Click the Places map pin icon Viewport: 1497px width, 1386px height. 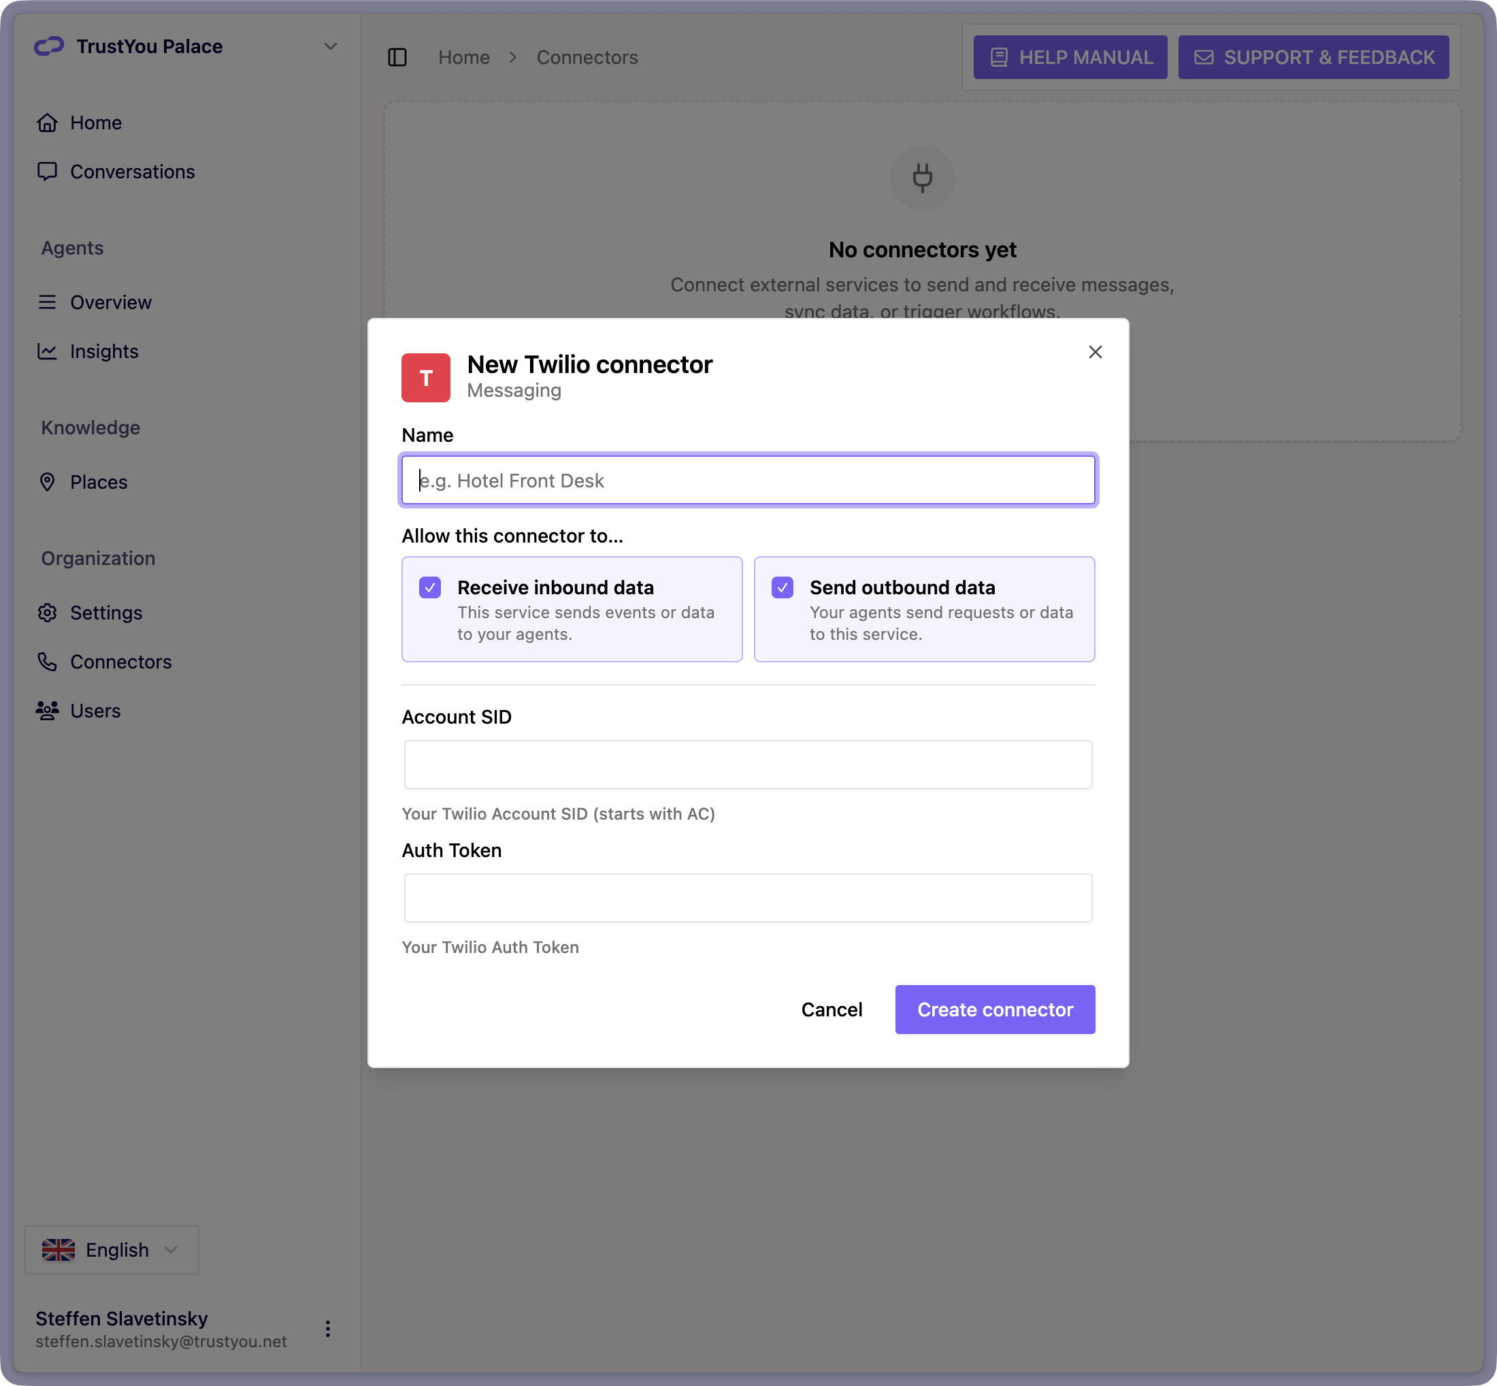[x=47, y=481]
